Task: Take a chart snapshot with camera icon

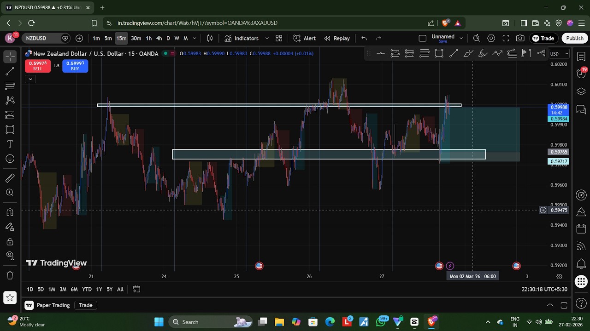Action: click(520, 38)
